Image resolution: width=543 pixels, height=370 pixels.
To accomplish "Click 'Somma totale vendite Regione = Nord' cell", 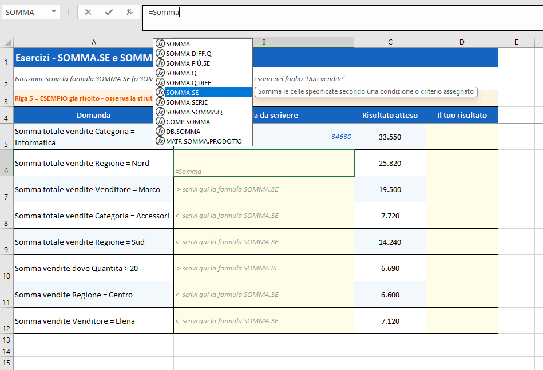I will tap(93, 163).
